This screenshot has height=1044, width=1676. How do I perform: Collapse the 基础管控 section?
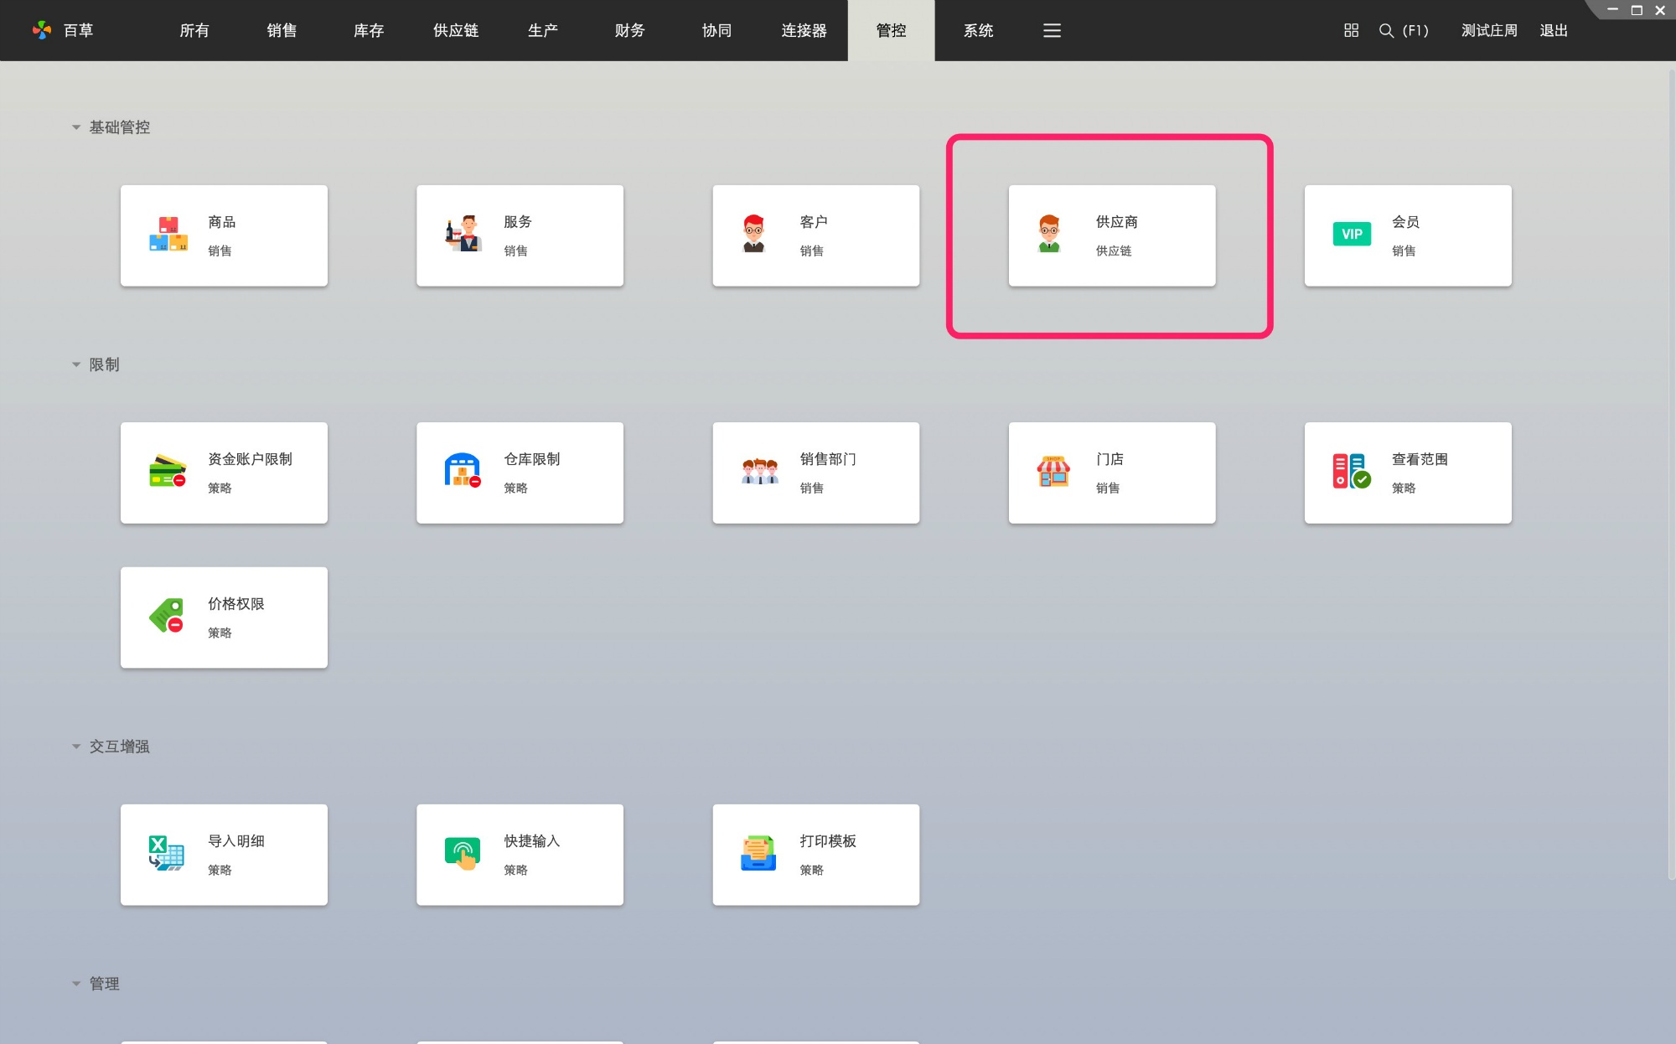pyautogui.click(x=76, y=127)
